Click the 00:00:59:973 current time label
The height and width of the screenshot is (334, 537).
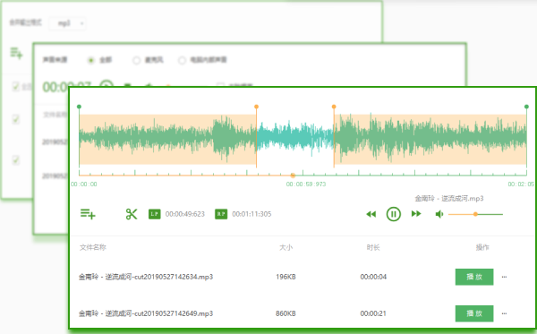306,184
